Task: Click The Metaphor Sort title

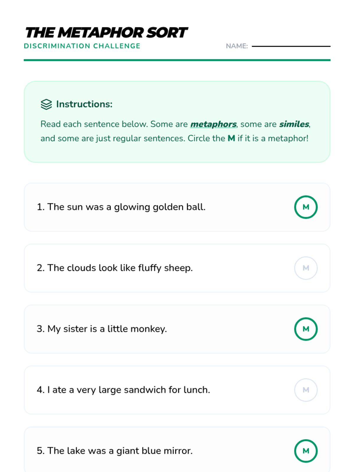Action: (x=106, y=32)
